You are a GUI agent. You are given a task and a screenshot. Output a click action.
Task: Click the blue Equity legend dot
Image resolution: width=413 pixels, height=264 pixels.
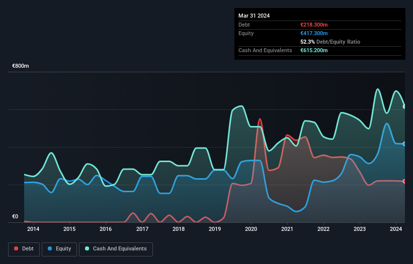tap(50, 248)
